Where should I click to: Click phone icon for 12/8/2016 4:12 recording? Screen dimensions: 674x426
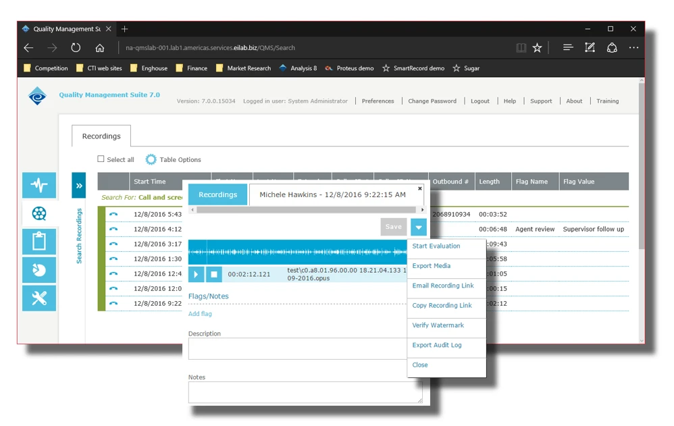point(113,229)
